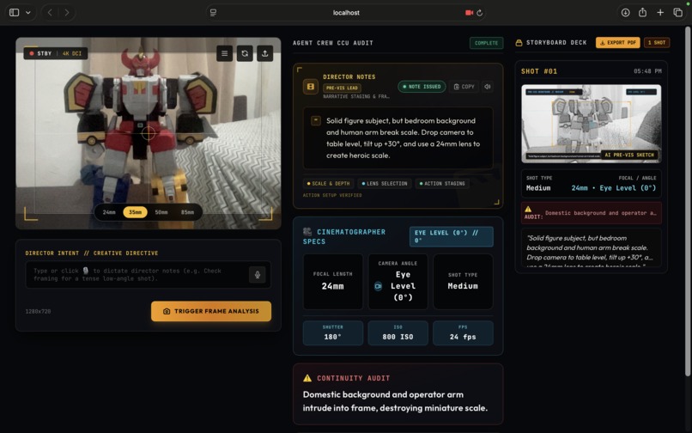Select the 24mm lens option
The height and width of the screenshot is (433, 692).
109,212
